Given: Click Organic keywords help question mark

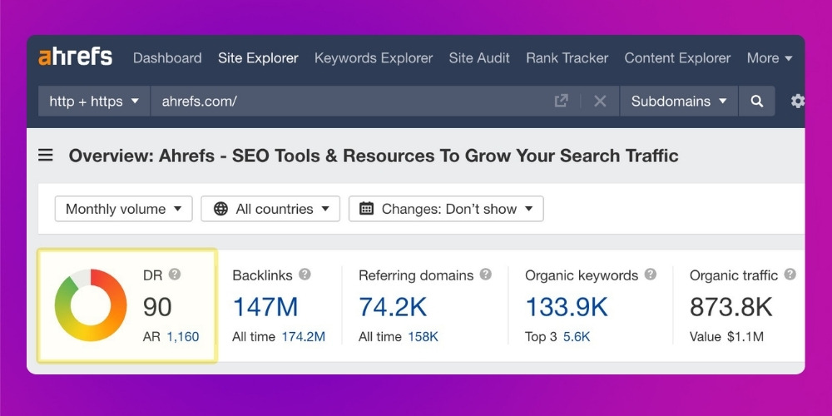Looking at the screenshot, I should tap(651, 275).
